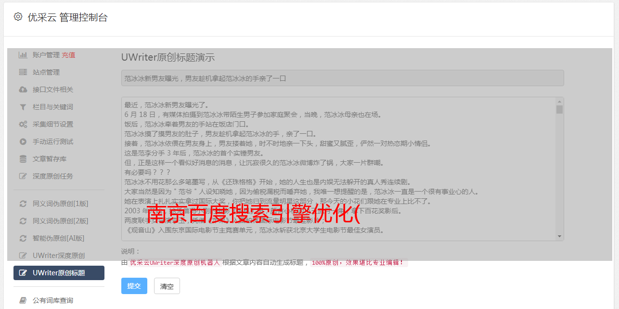Image resolution: width=619 pixels, height=309 pixels.
Task: Click the textarea scrollbar down arrow
Action: pos(559,236)
